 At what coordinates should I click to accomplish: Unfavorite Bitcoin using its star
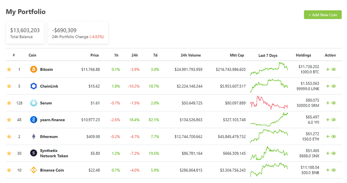9,69
